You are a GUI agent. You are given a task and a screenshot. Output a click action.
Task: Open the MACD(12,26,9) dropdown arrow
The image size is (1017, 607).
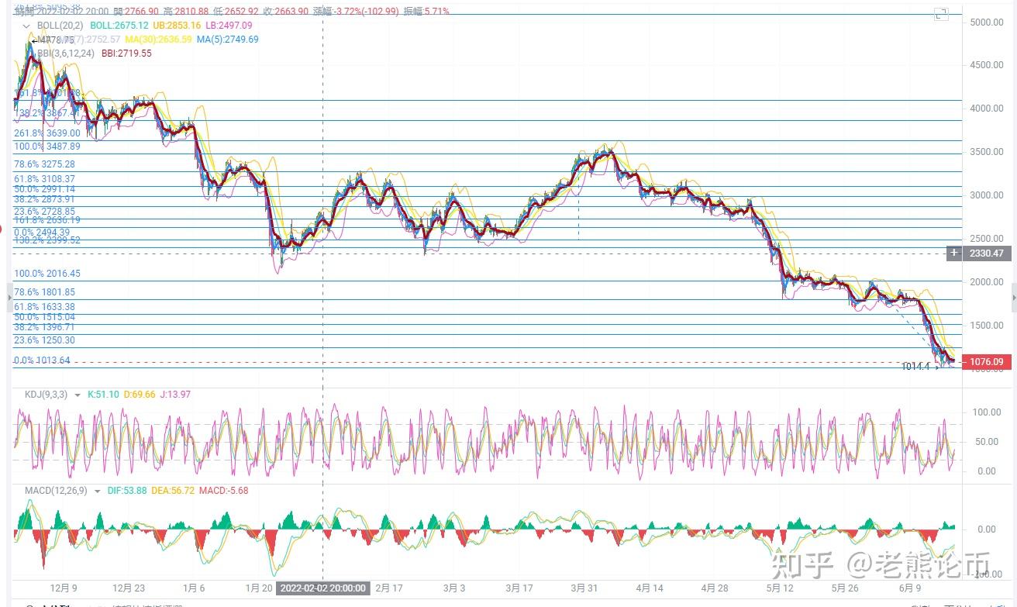point(98,491)
